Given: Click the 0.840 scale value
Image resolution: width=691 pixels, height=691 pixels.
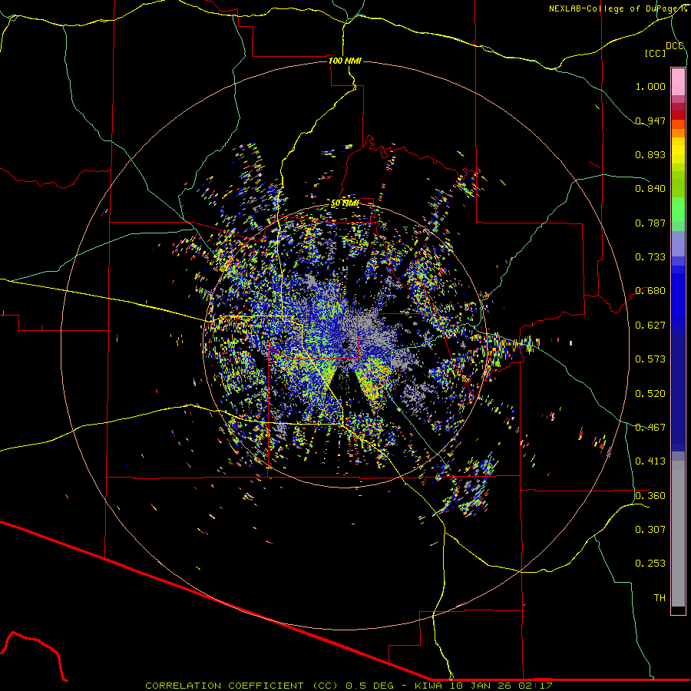Looking at the screenshot, I should tap(650, 189).
